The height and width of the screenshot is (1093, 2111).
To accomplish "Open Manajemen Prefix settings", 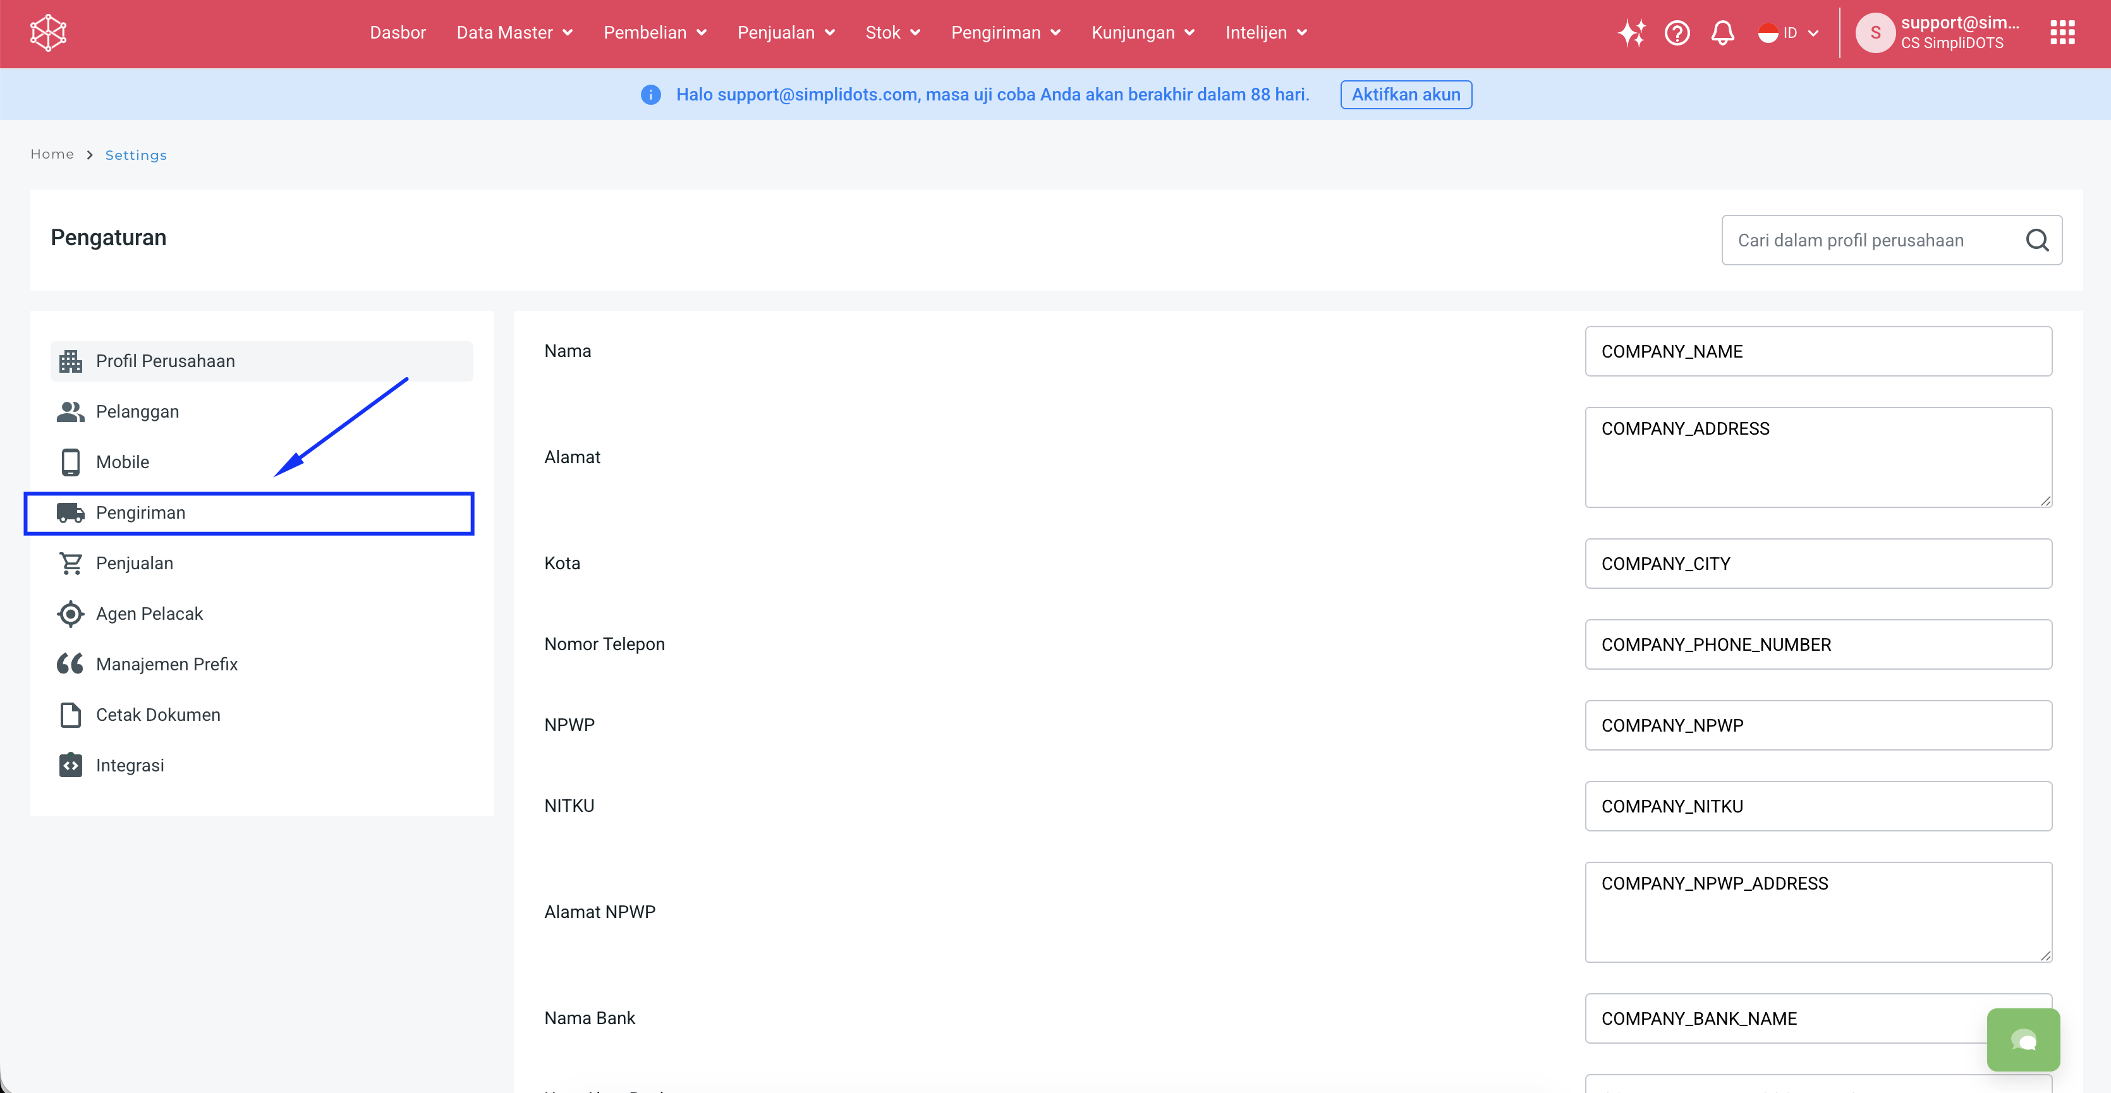I will 166,665.
